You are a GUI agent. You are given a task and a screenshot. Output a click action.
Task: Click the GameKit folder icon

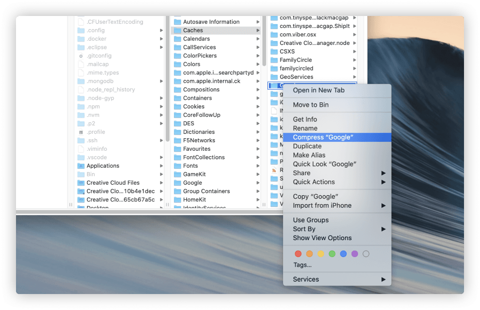click(x=177, y=174)
